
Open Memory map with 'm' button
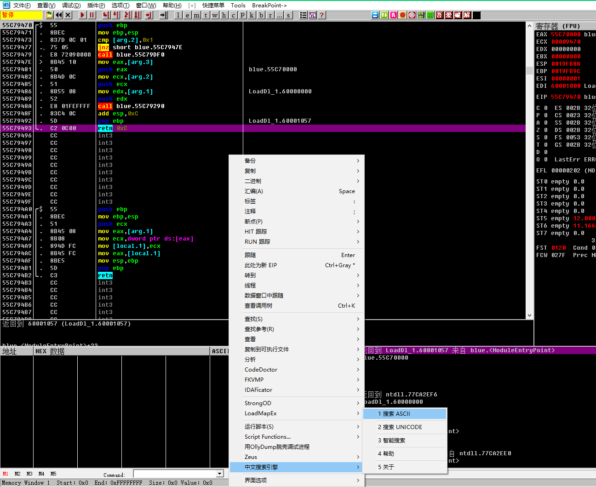(196, 15)
